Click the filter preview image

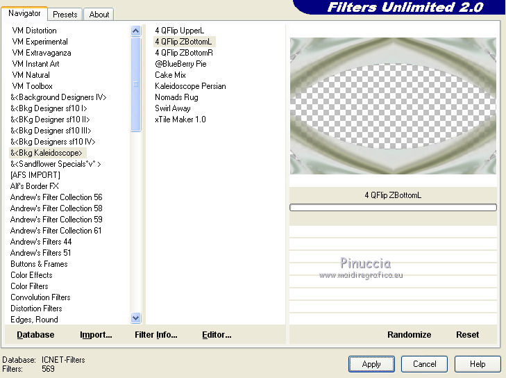(393, 106)
